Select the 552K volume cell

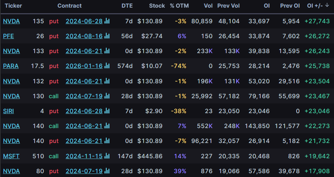tap(204, 126)
